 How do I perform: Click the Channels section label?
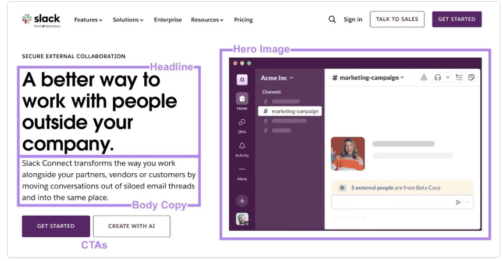272,92
